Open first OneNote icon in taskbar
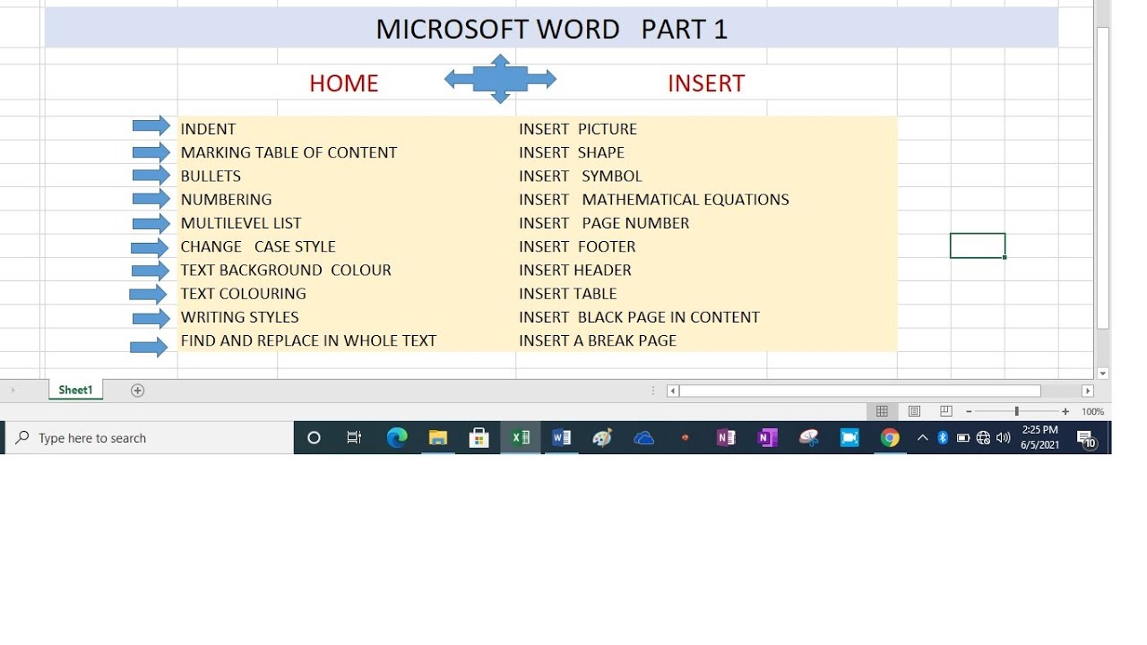This screenshot has height=645, width=1147. 726,438
